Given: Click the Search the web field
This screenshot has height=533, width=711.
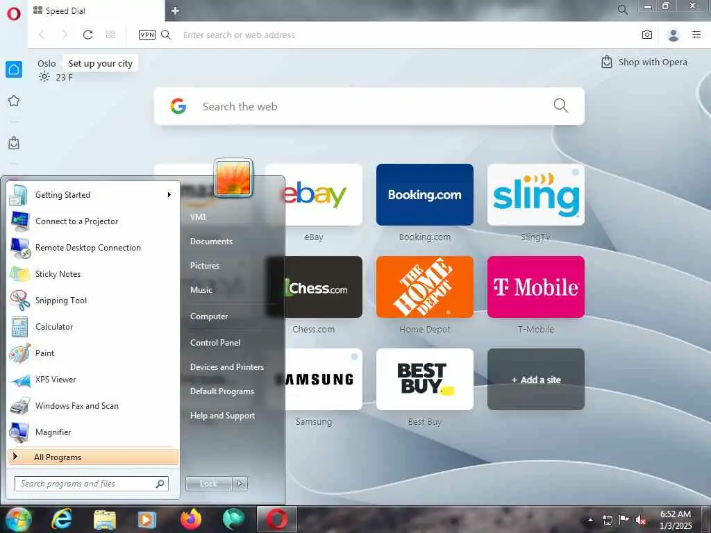Looking at the screenshot, I should (x=369, y=106).
